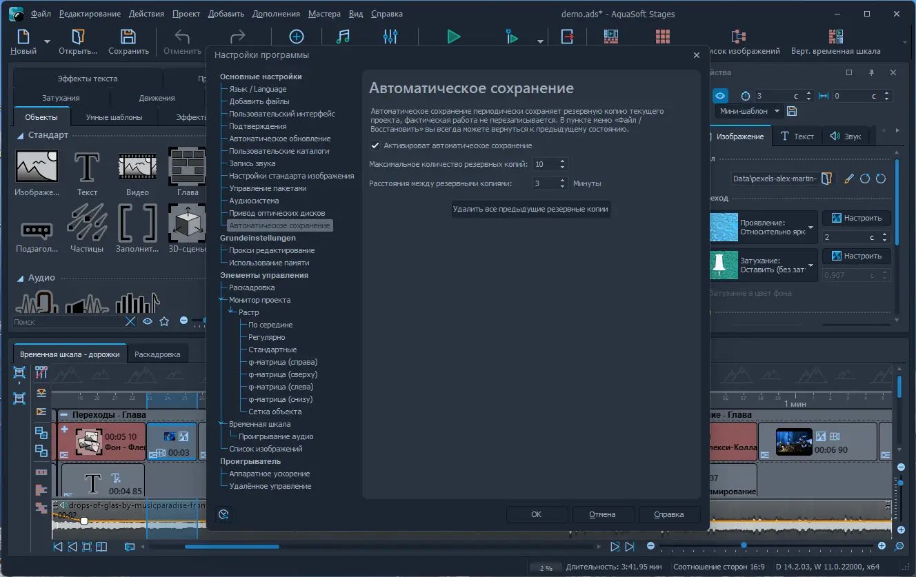This screenshot has height=577, width=916.
Task: Select the Particles (Частицы) object icon
Action: coord(87,223)
